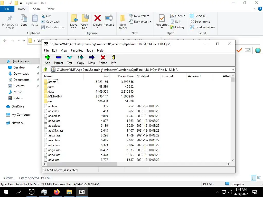Sort by the Modified column header

148,76
